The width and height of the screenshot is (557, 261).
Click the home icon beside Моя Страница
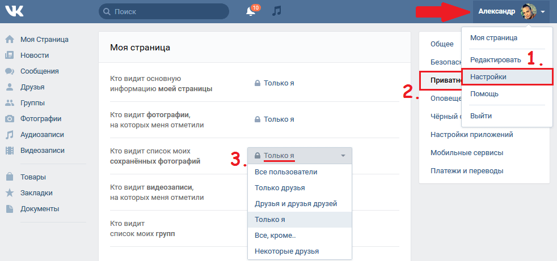(10, 40)
